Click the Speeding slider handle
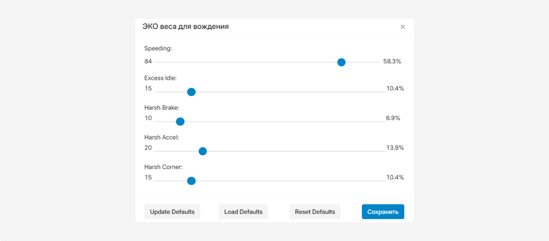The image size is (549, 241). click(341, 62)
